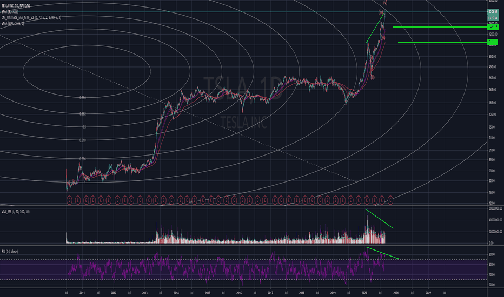Image resolution: width=504 pixels, height=297 pixels.
Task: Click the 2019 label on the time axis
Action: (x=333, y=293)
